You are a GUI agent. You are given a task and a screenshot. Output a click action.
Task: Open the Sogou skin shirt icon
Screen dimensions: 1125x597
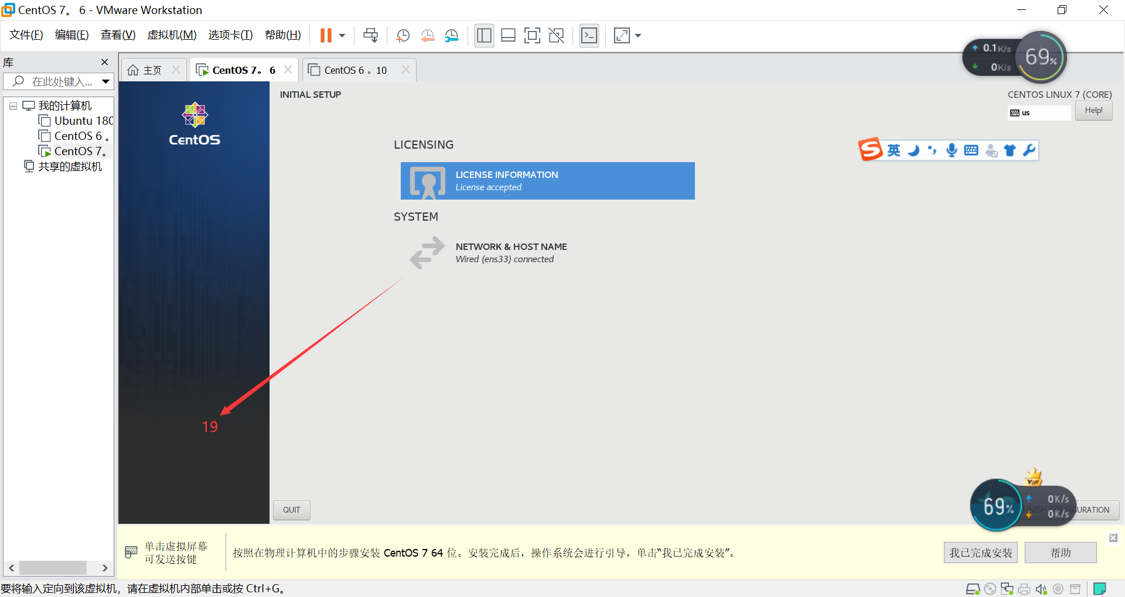point(1010,150)
